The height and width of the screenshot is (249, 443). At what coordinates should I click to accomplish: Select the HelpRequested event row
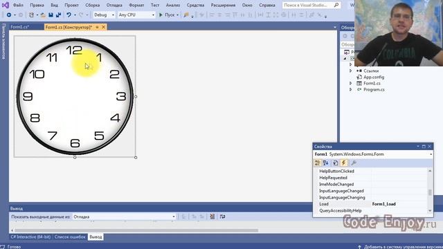coord(371,178)
